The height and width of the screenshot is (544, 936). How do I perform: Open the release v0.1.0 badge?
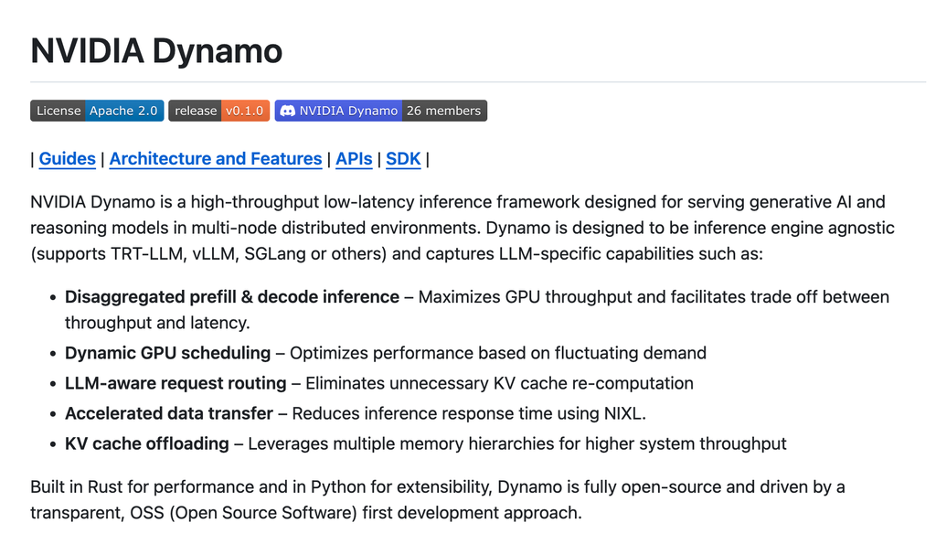[x=219, y=111]
